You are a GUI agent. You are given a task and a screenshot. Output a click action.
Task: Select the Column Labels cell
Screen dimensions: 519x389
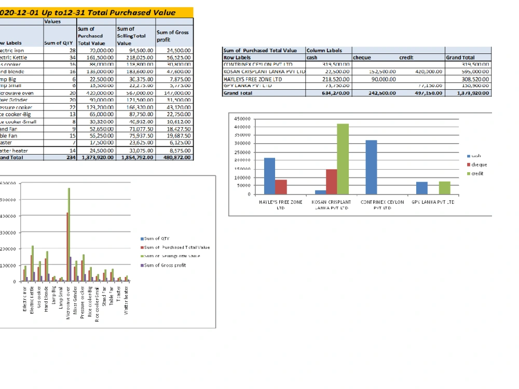point(329,50)
